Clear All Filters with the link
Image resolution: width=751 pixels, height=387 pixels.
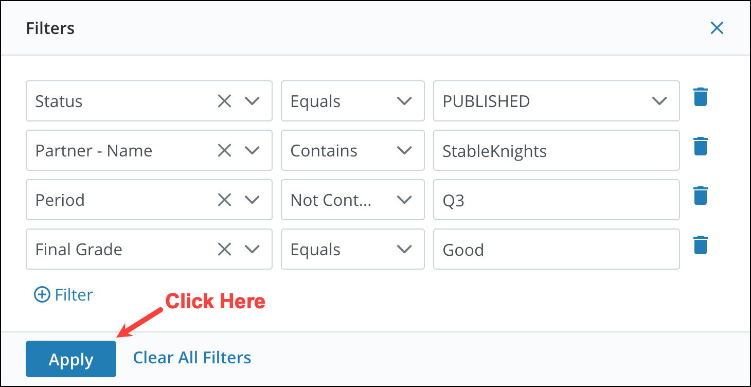(192, 357)
